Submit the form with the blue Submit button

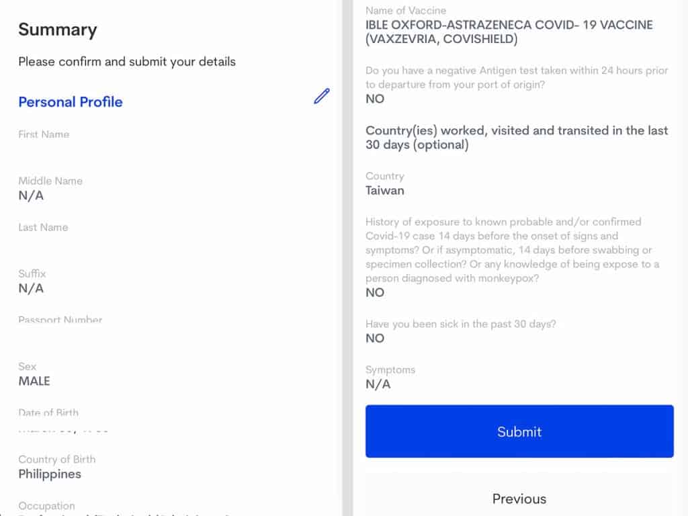tap(519, 431)
